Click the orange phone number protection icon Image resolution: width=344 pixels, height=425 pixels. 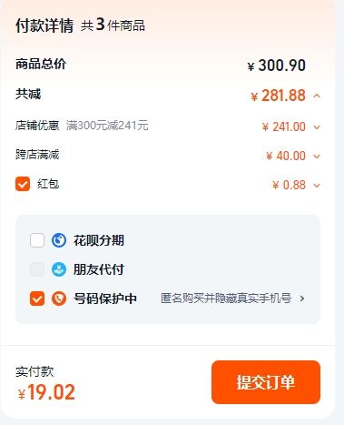pos(59,299)
